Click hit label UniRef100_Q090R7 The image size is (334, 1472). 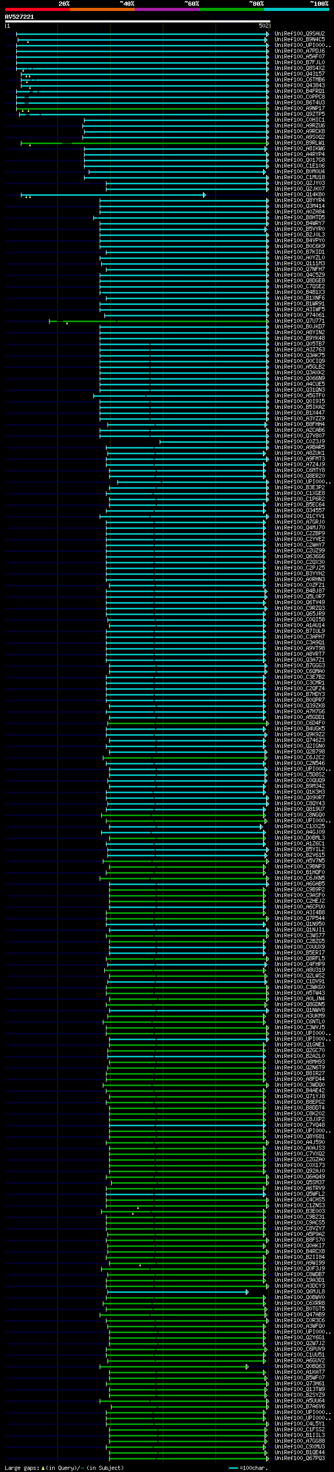click(x=300, y=798)
